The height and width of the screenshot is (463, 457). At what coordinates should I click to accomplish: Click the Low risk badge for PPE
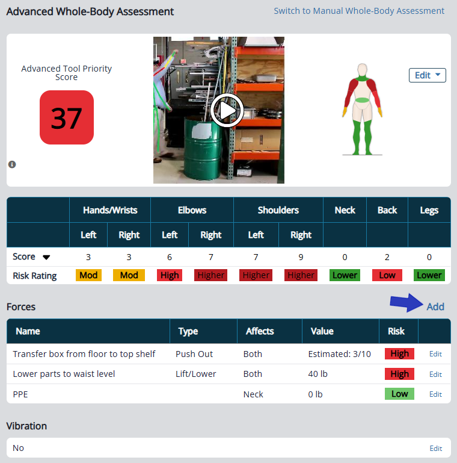click(399, 394)
